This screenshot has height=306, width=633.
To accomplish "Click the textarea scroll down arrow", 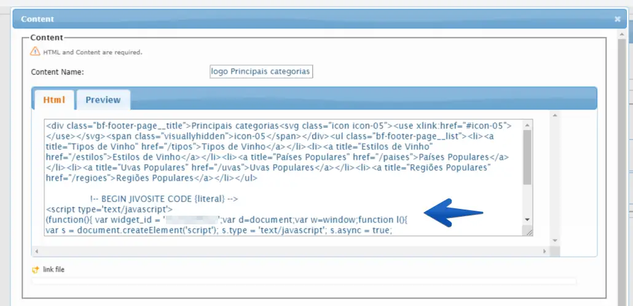I will (527, 219).
